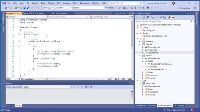Open the Toolbox side tab
Screen dimensions: 200x112
point(3,29)
